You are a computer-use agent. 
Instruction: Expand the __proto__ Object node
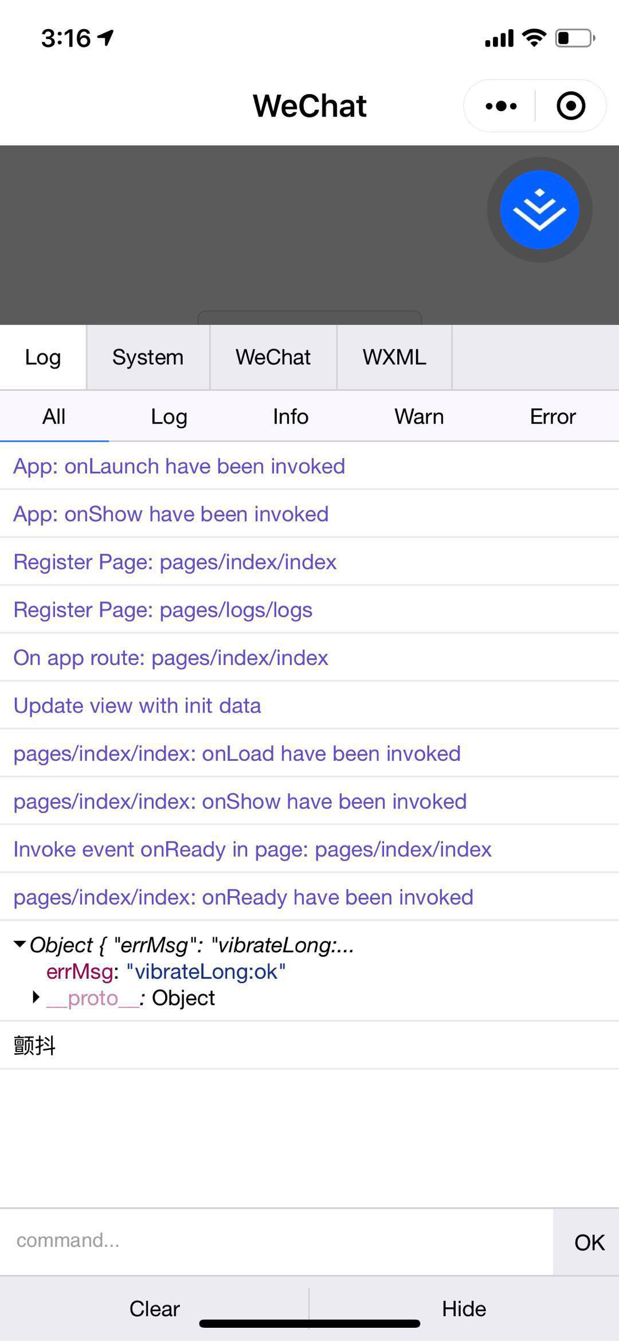[36, 998]
